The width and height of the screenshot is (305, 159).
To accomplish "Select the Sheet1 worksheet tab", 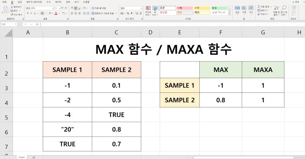I will (22, 157).
